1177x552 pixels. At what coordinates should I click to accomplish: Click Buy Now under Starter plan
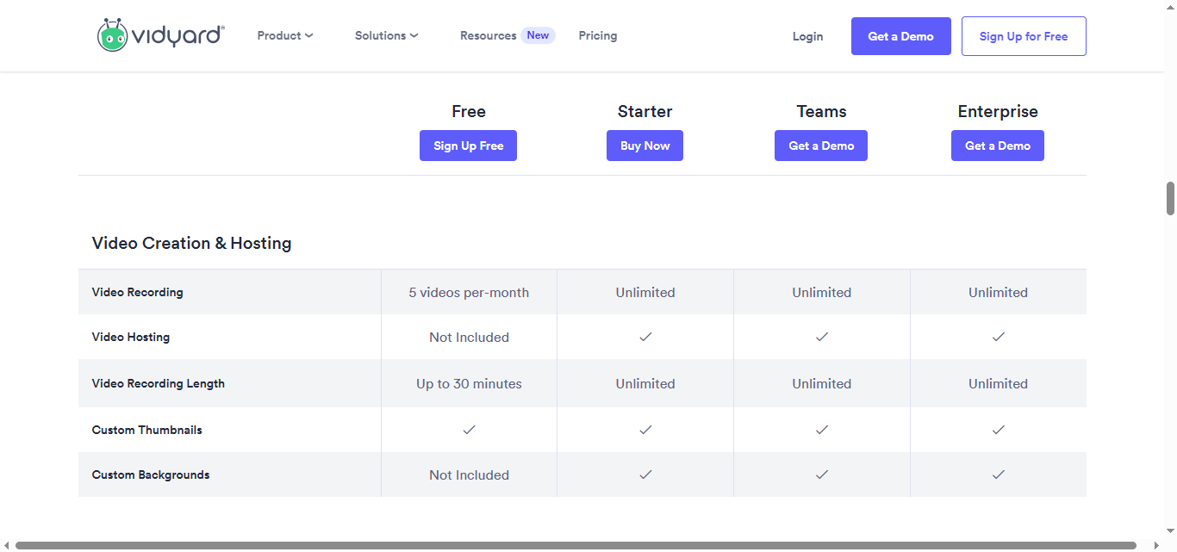coord(645,146)
